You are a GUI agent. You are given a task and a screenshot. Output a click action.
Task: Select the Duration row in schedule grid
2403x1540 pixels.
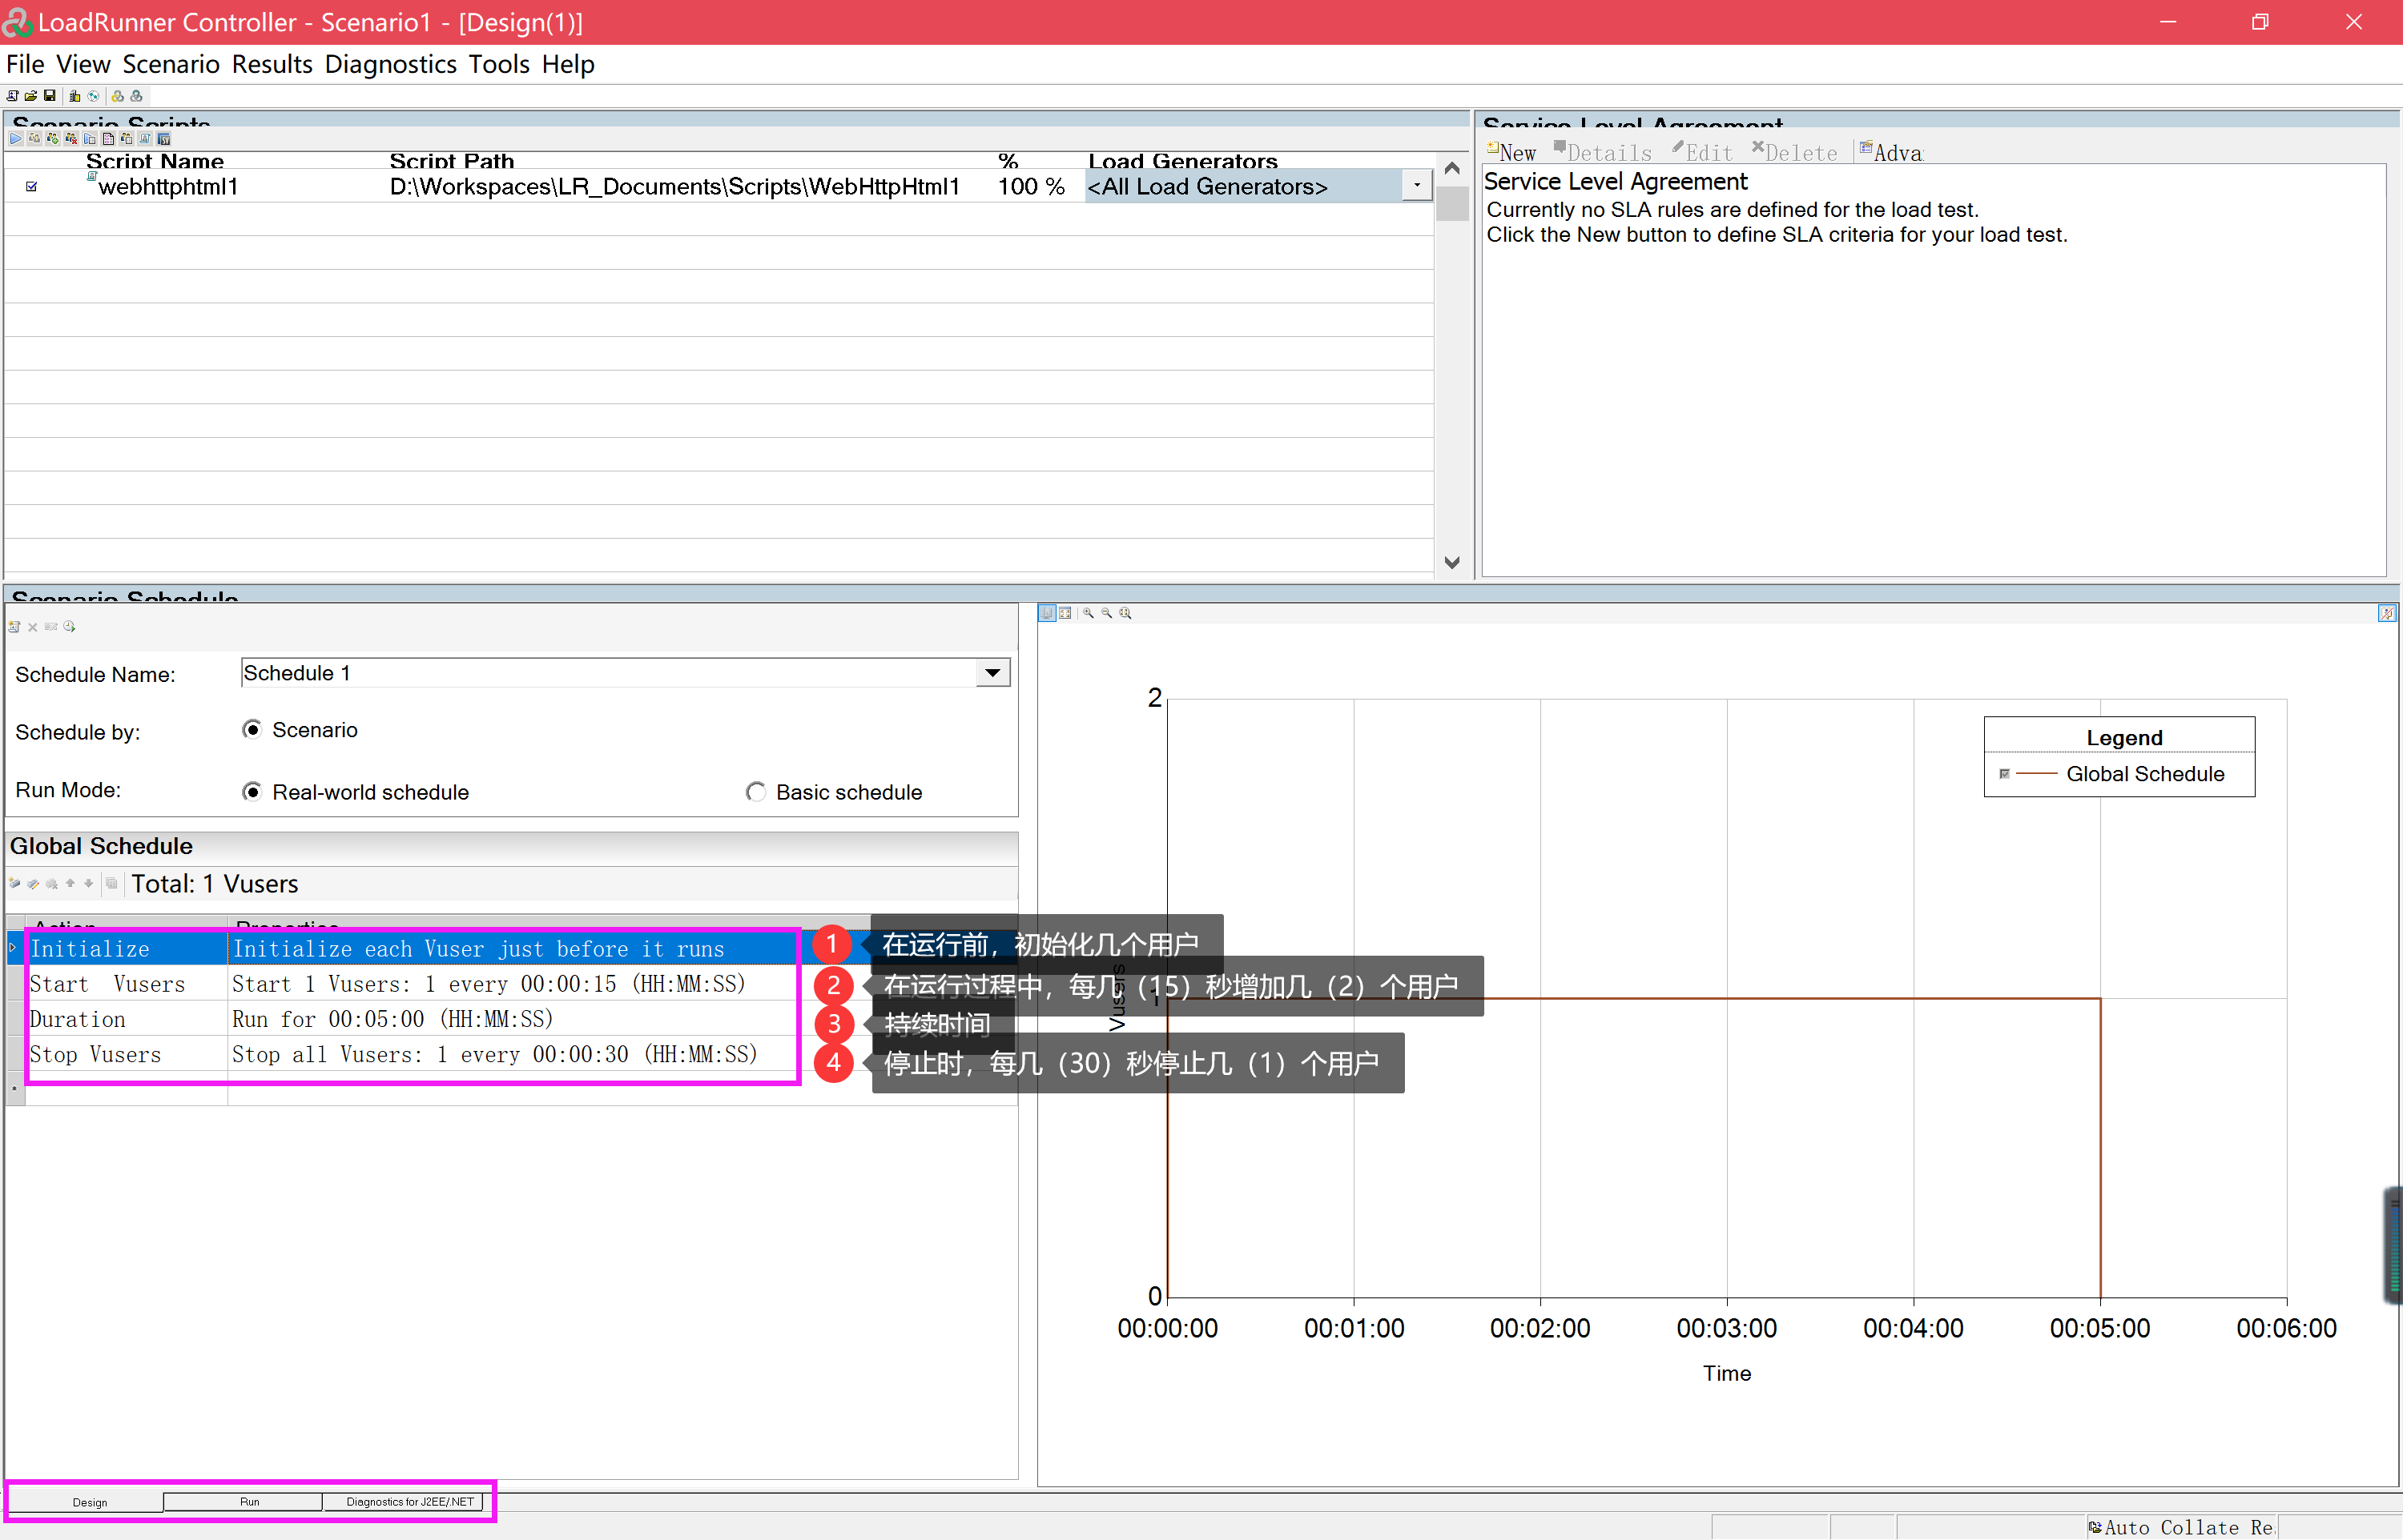(78, 1019)
